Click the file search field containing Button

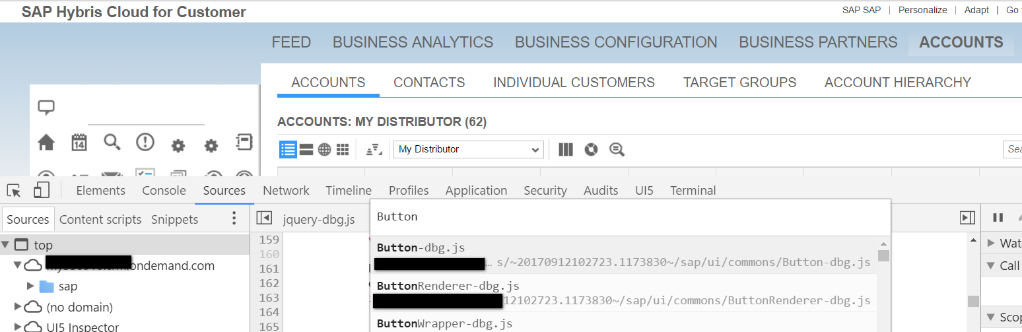tap(630, 217)
